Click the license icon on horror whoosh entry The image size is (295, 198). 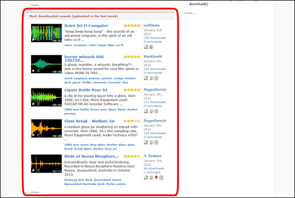coord(156,78)
